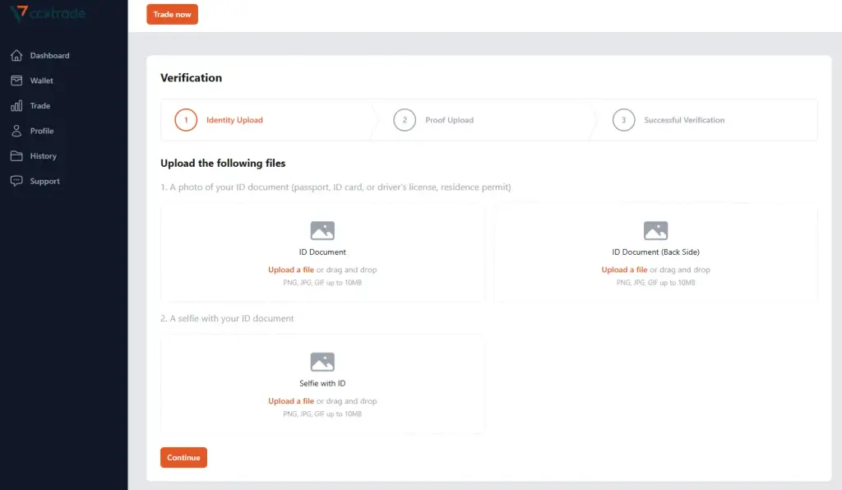The width and height of the screenshot is (842, 490).
Task: Go to the Proof Upload step
Action: click(x=433, y=120)
